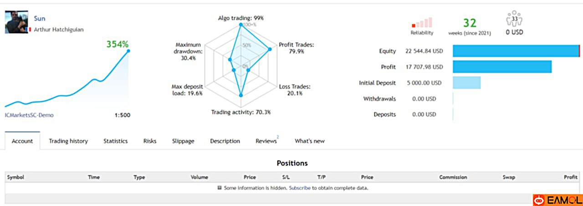The width and height of the screenshot is (583, 206).
Task: Click the ICMarketsSC-Demo broker link
Action: point(29,115)
